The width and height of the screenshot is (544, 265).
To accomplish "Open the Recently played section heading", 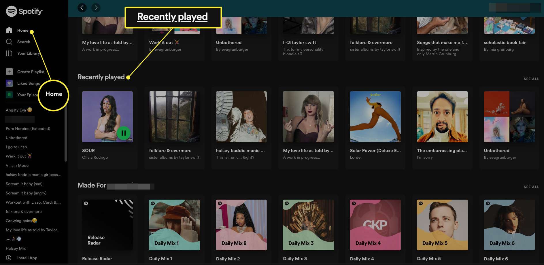I will [101, 77].
